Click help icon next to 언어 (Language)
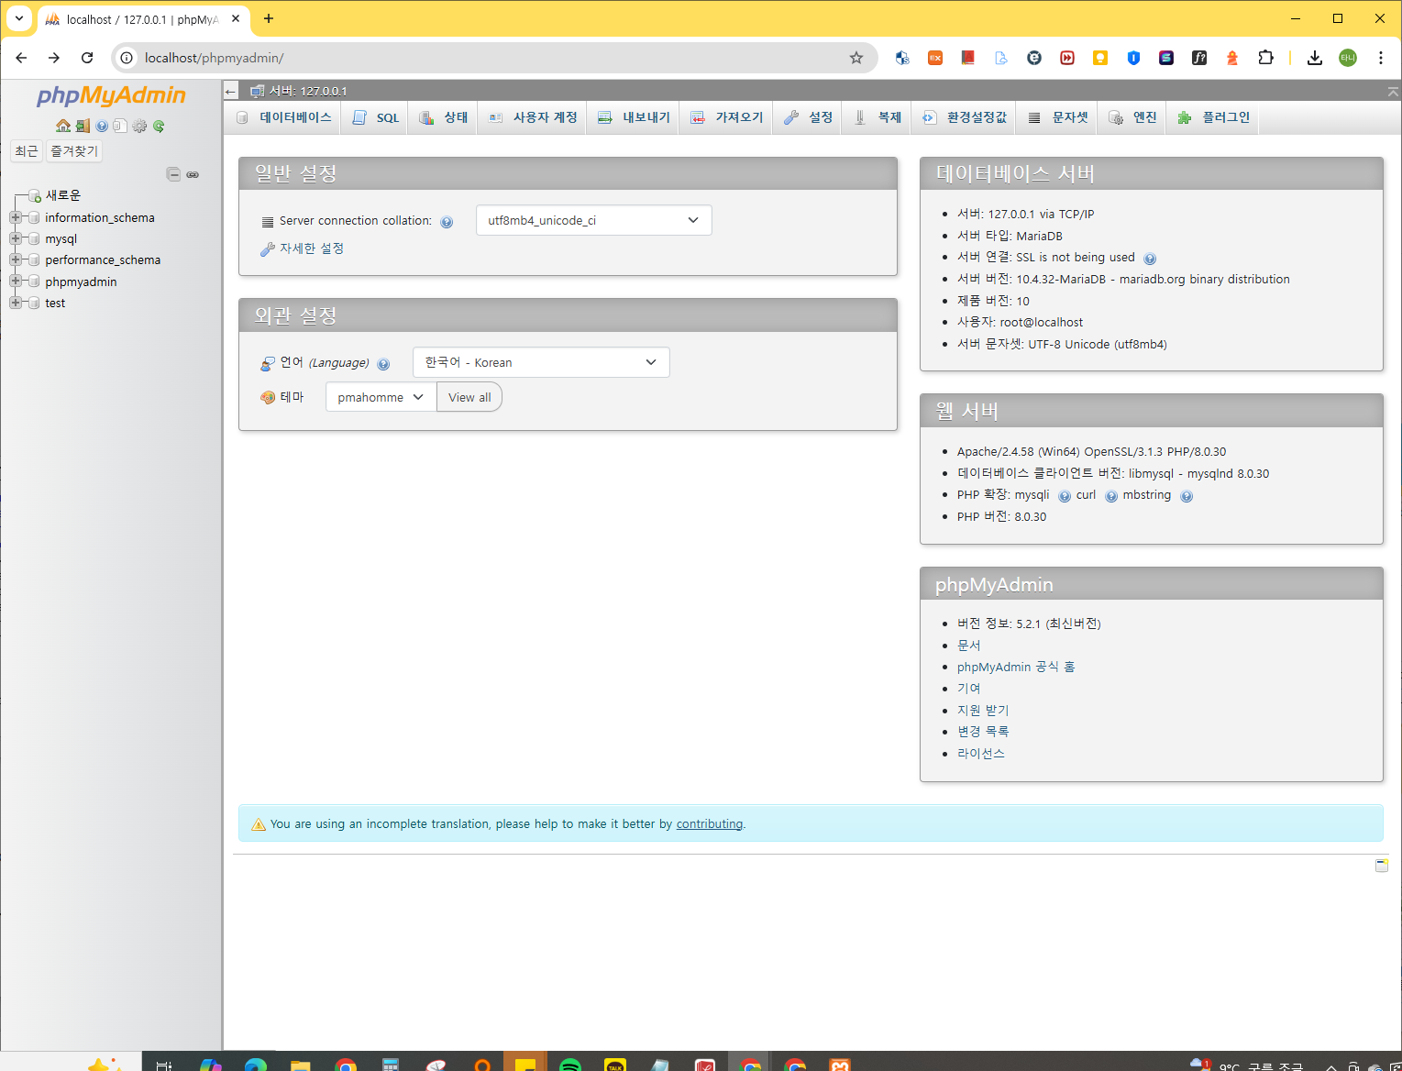 coord(383,364)
